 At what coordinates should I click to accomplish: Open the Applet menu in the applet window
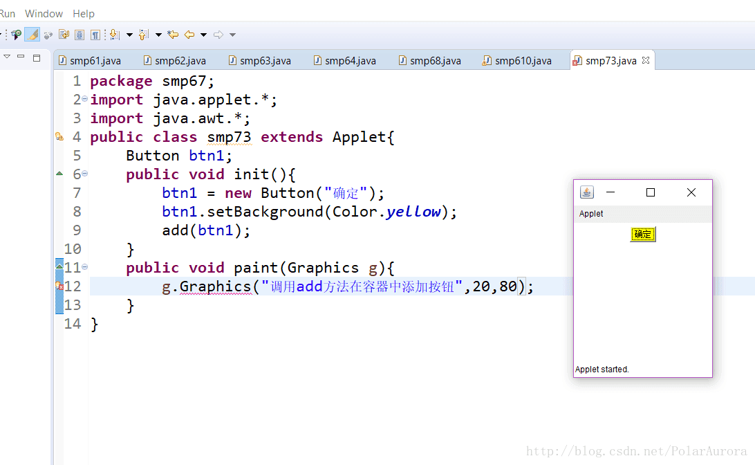point(591,214)
